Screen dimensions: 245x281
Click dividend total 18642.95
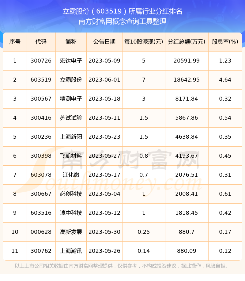187,80
